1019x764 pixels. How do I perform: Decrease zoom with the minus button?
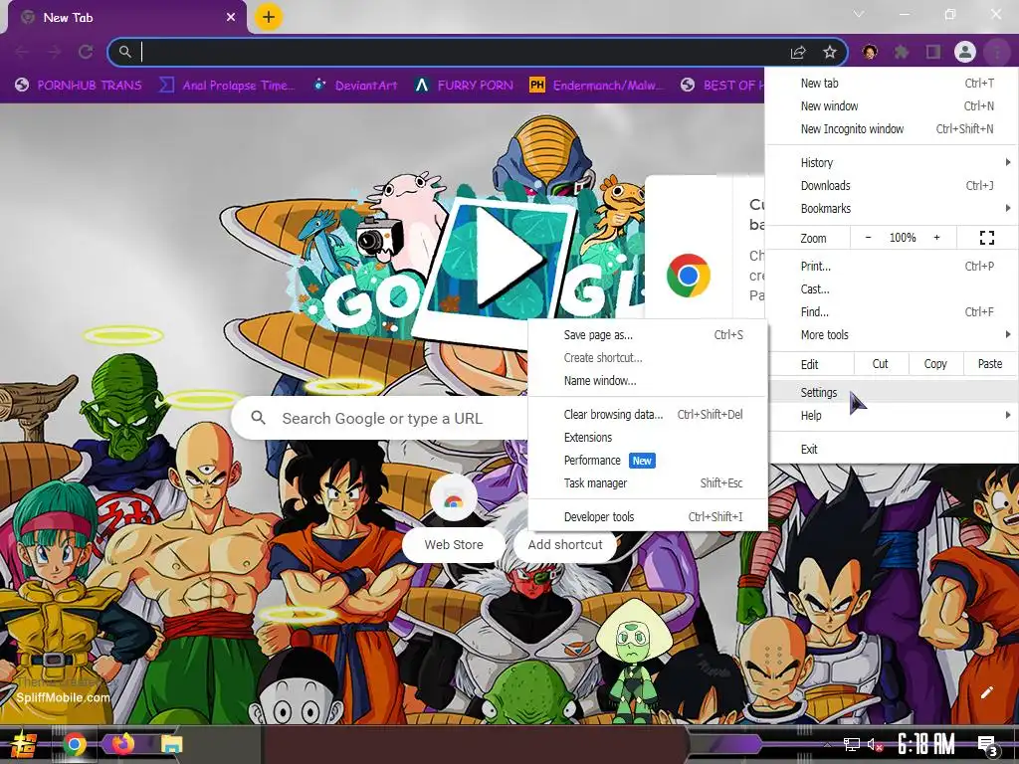[x=868, y=238]
